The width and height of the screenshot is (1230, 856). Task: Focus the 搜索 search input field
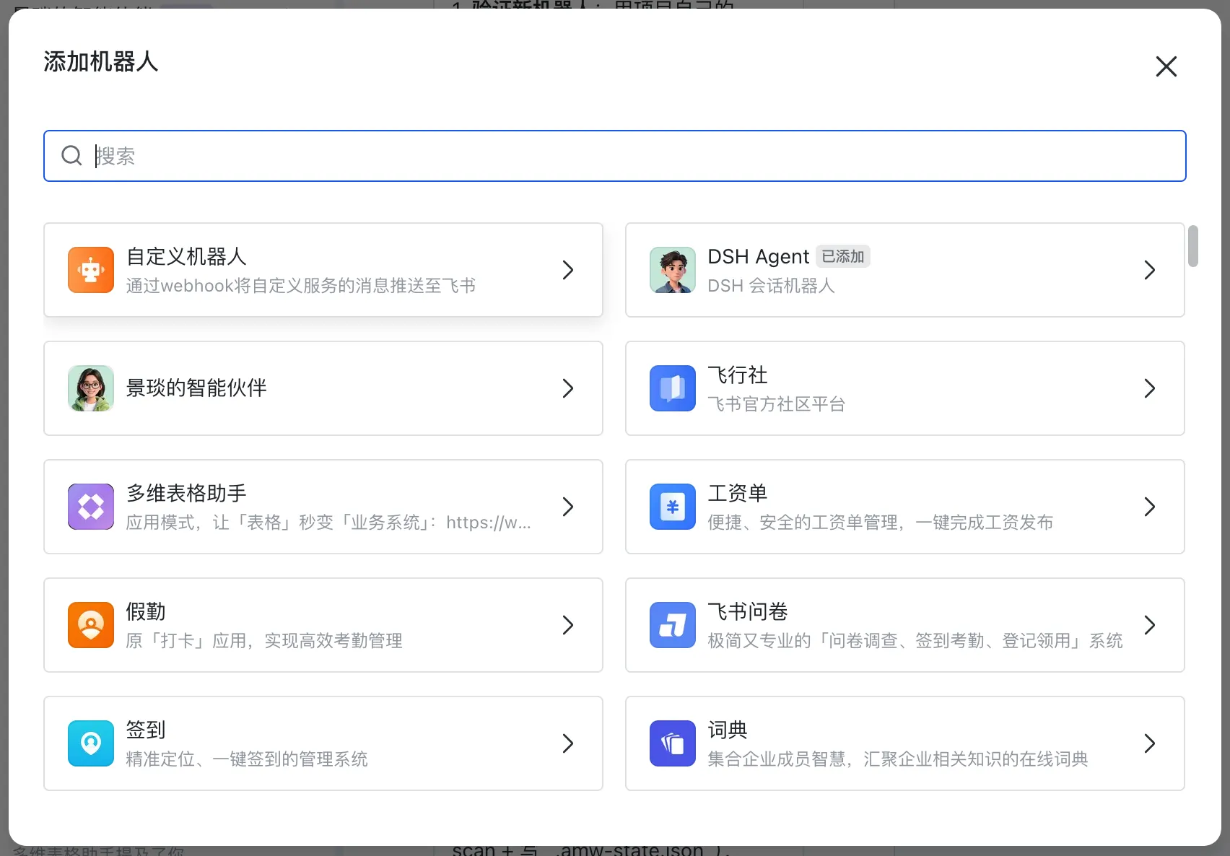pos(615,156)
